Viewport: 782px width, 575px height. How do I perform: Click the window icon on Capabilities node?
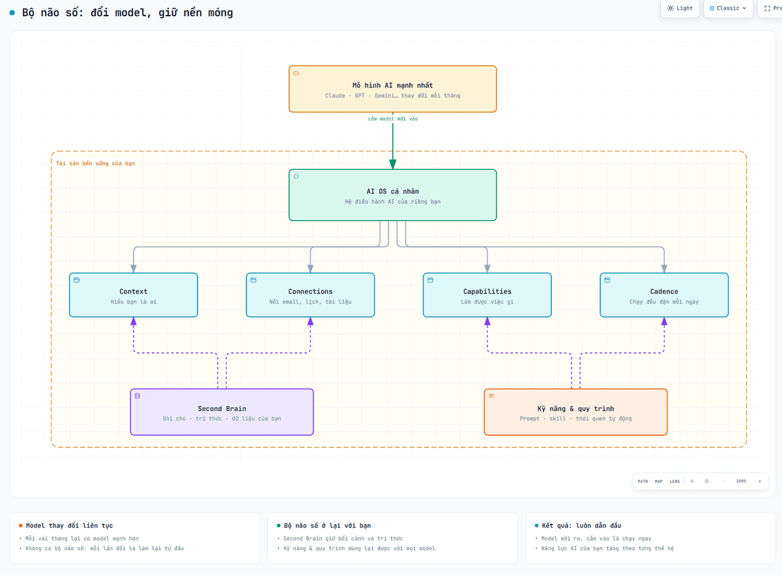tap(430, 280)
